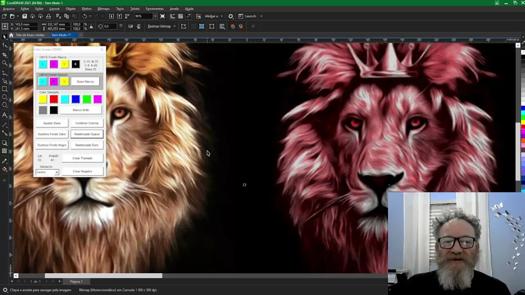The width and height of the screenshot is (525, 295).
Task: Click the Publish to PDF icon
Action: click(128, 16)
